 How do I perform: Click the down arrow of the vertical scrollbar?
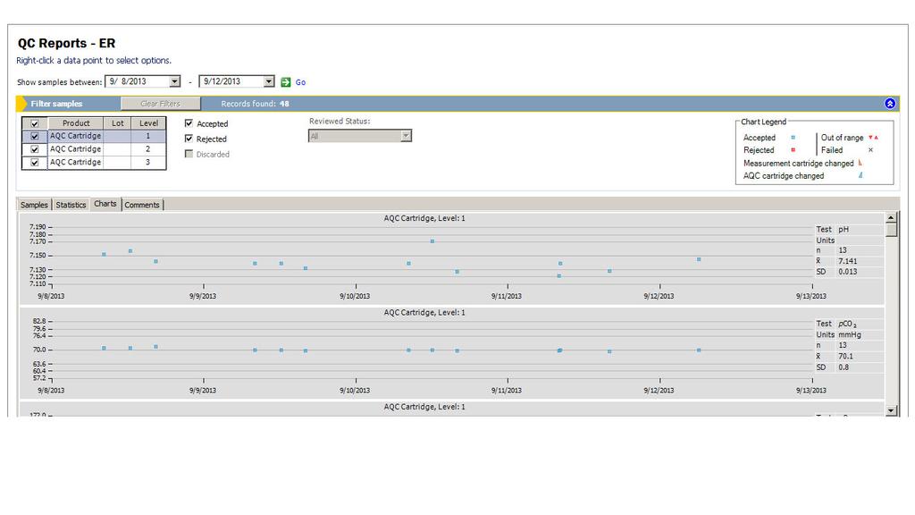[x=891, y=411]
